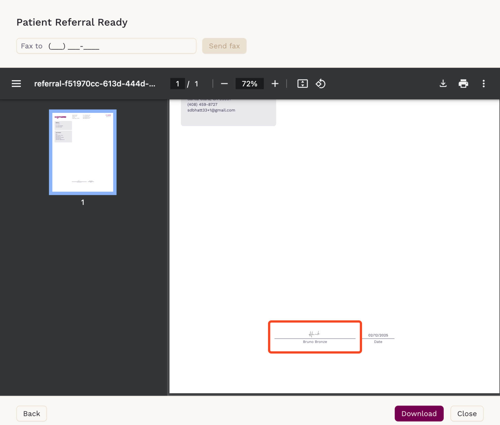Click the fit to page icon
500x425 pixels.
click(302, 84)
